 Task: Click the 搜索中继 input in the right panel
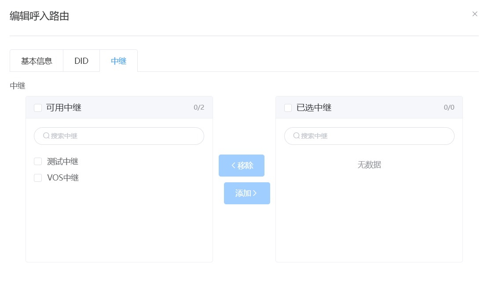pyautogui.click(x=369, y=136)
